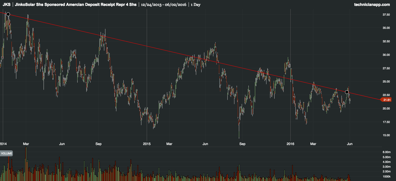
Task: Select the red 21.61 price tag
Action: pos(386,99)
